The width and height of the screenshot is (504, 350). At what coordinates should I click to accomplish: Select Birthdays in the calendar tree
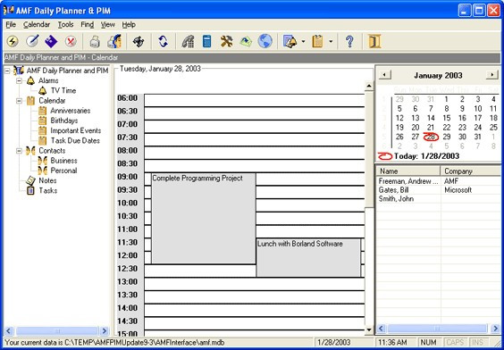[x=64, y=121]
